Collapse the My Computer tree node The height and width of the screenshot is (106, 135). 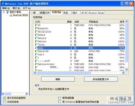point(4,12)
